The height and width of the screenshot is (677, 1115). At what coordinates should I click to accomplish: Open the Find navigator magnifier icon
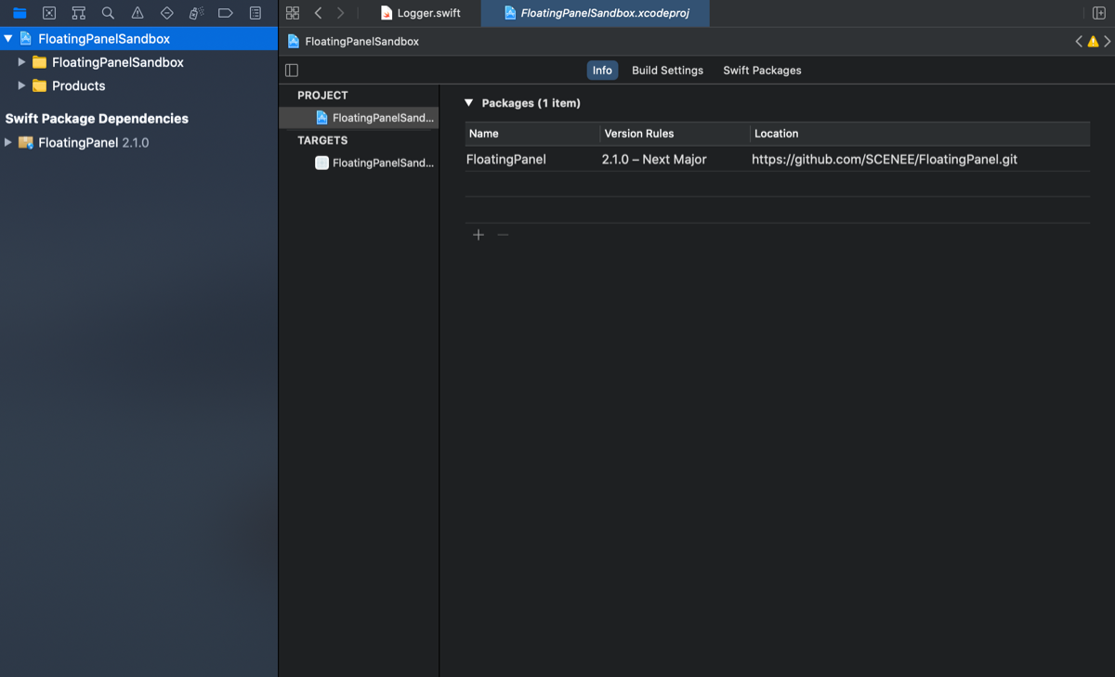pyautogui.click(x=108, y=13)
